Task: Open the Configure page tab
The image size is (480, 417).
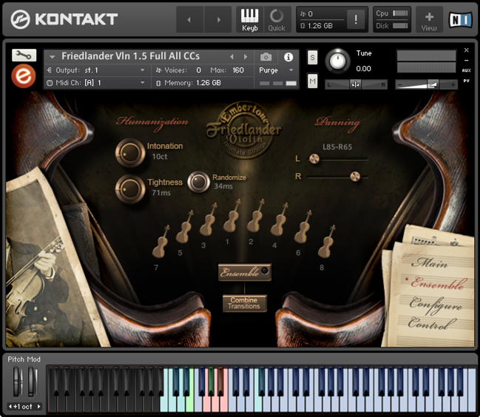Action: pyautogui.click(x=435, y=305)
